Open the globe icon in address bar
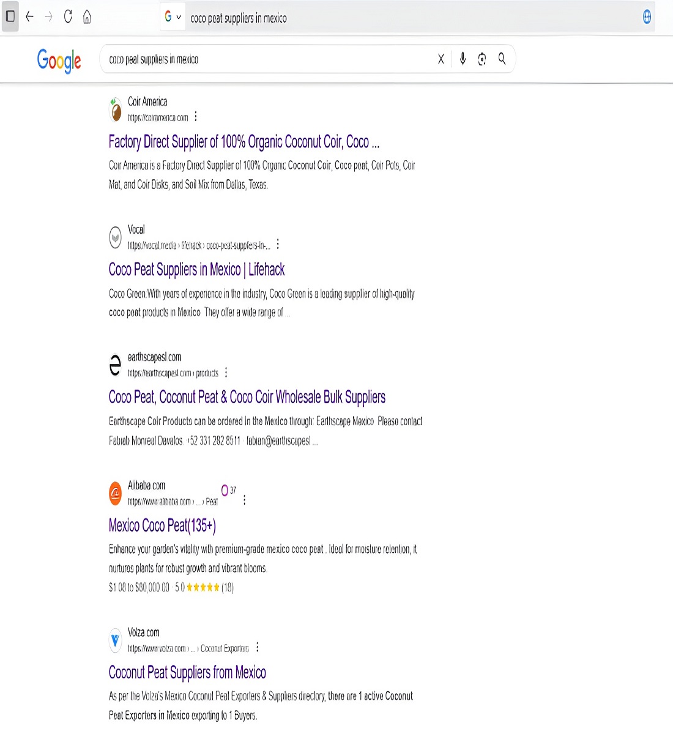The image size is (673, 734). (x=647, y=17)
